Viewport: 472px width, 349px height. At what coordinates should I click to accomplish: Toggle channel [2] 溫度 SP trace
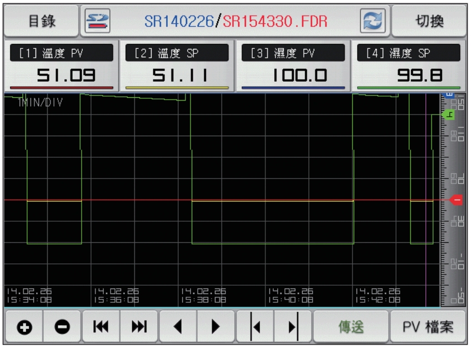(x=177, y=66)
